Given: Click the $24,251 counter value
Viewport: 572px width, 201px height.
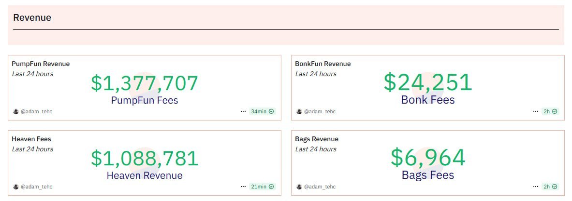Looking at the screenshot, I should (x=428, y=82).
